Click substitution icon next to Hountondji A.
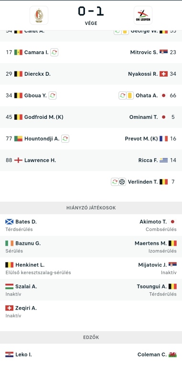 (65, 138)
